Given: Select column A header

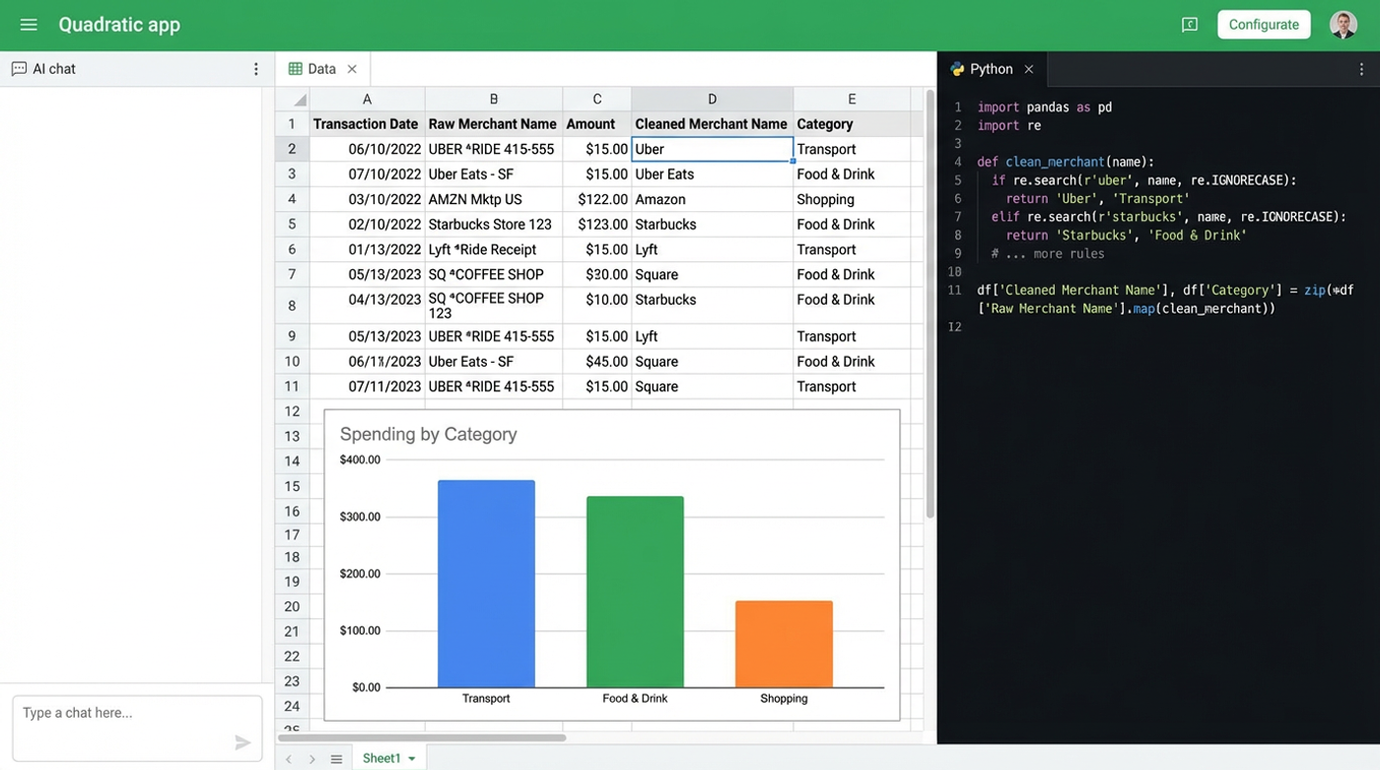Looking at the screenshot, I should [x=367, y=99].
